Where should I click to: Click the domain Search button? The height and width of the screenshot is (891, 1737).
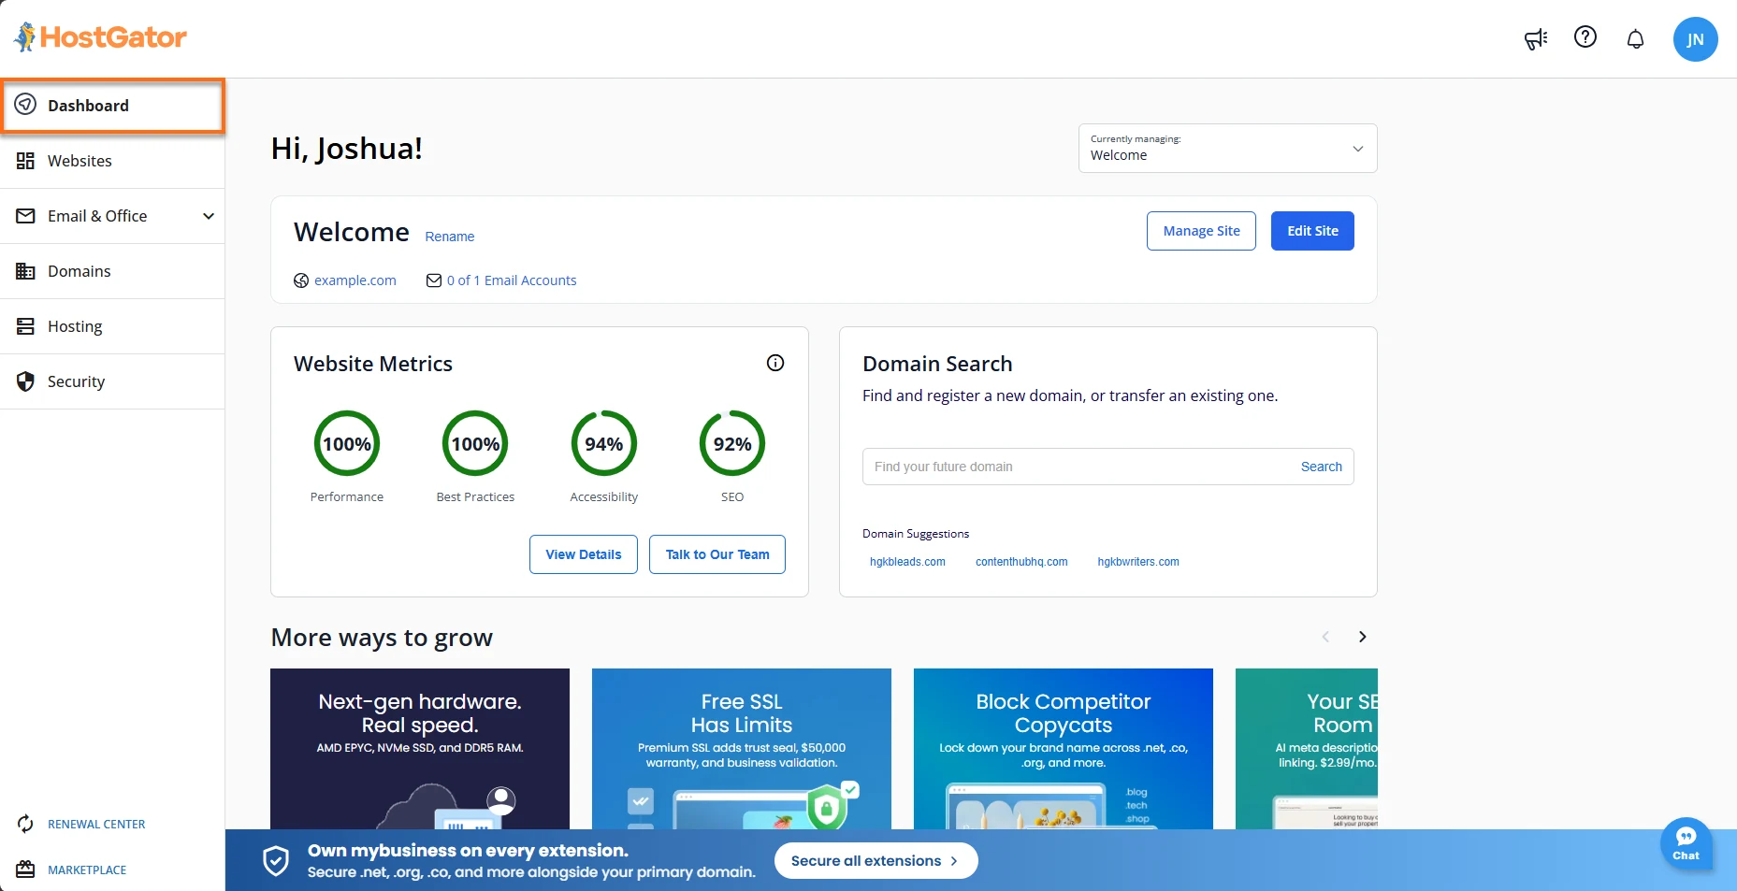click(1321, 467)
